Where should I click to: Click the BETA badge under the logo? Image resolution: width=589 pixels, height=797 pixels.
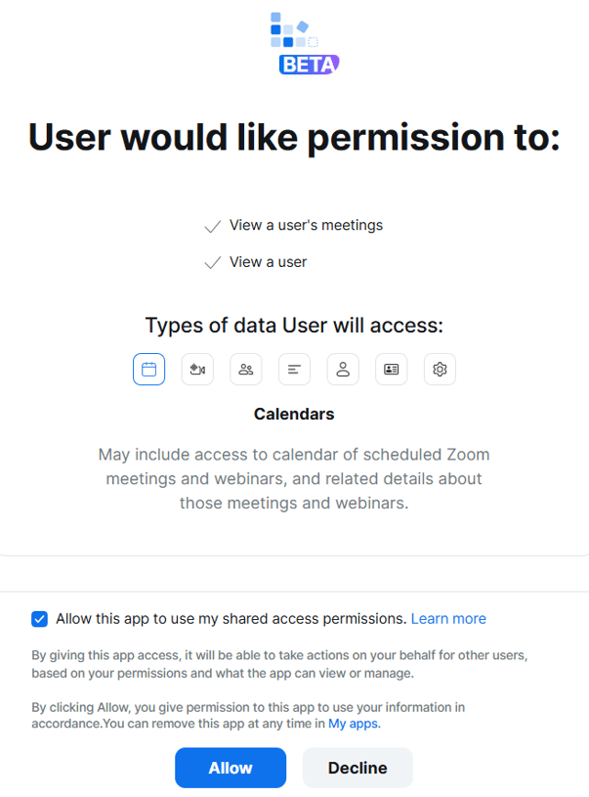tap(310, 65)
